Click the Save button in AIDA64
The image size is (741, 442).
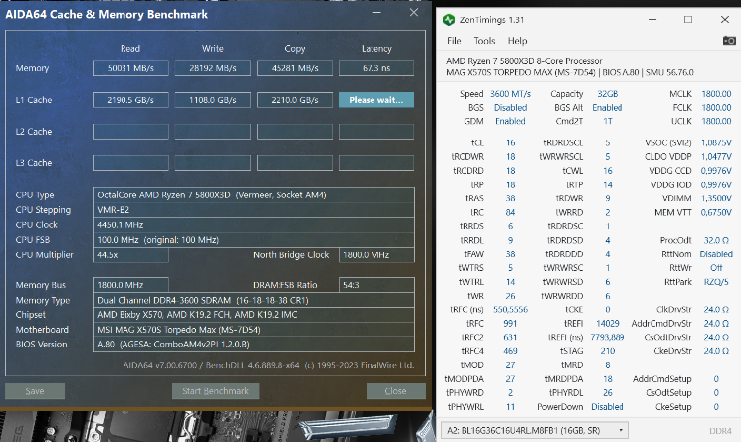click(x=35, y=391)
